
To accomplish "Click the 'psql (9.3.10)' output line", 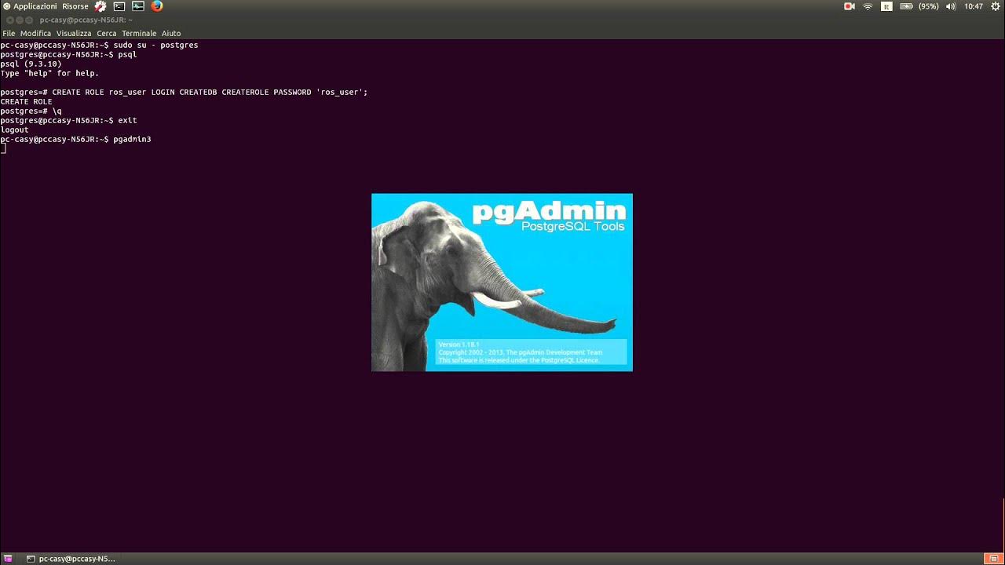I will [31, 64].
